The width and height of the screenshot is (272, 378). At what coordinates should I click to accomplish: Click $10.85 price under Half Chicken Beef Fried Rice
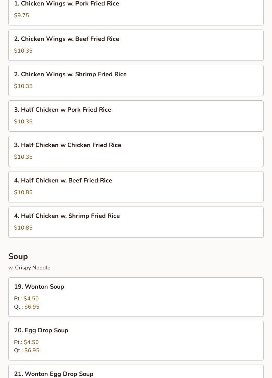click(23, 192)
